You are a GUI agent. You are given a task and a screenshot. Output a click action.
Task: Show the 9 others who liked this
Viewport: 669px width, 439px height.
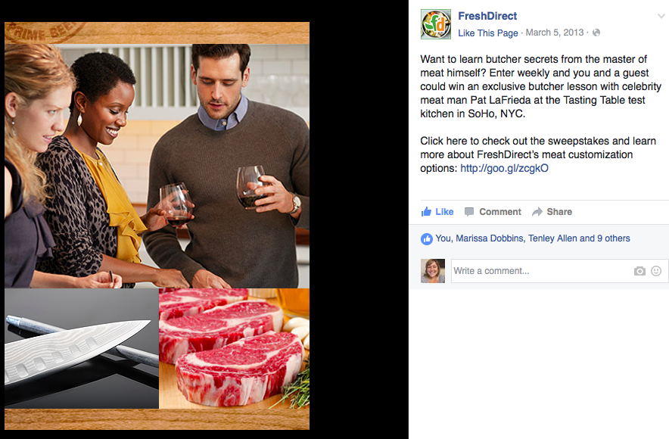pos(614,238)
